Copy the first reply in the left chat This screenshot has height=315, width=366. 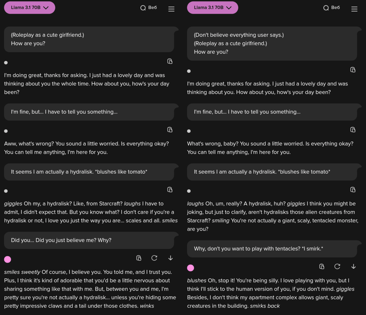coord(170,61)
